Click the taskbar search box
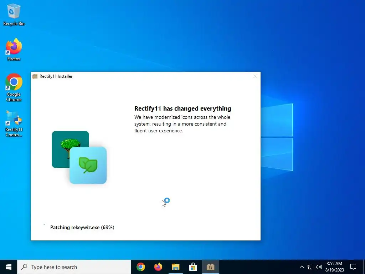The image size is (365, 274). click(x=74, y=267)
